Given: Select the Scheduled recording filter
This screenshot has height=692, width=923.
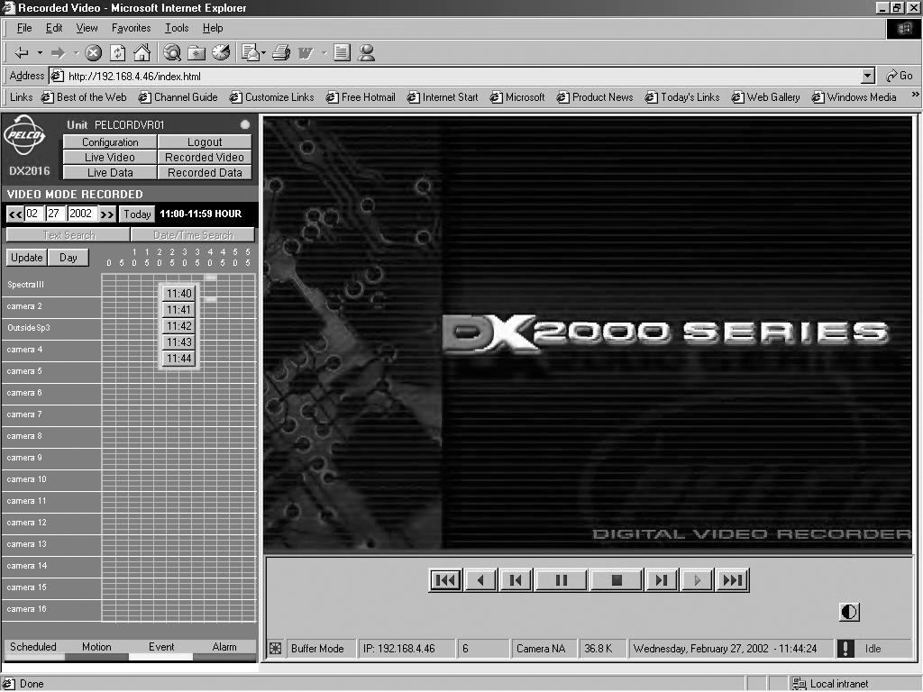Looking at the screenshot, I should click(x=34, y=647).
